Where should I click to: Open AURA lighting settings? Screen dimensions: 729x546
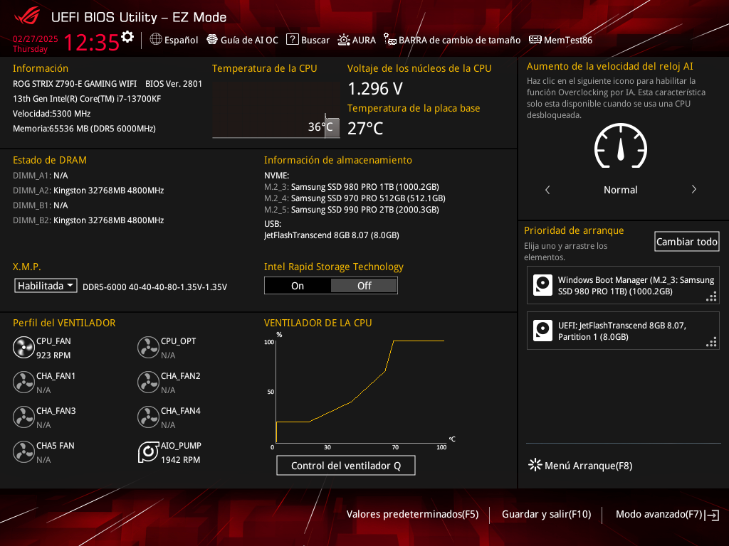[357, 40]
